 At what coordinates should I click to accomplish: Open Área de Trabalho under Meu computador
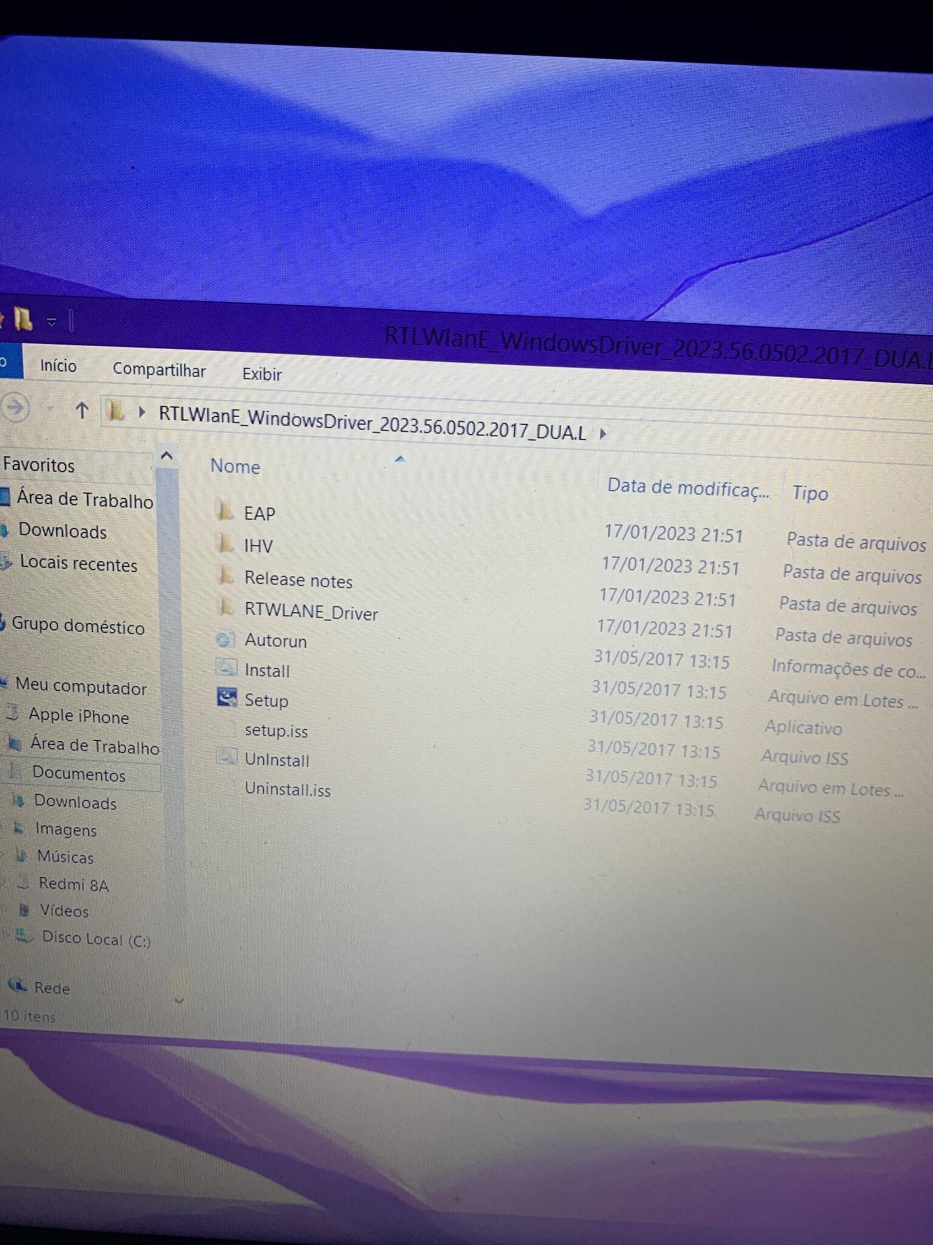coord(94,745)
